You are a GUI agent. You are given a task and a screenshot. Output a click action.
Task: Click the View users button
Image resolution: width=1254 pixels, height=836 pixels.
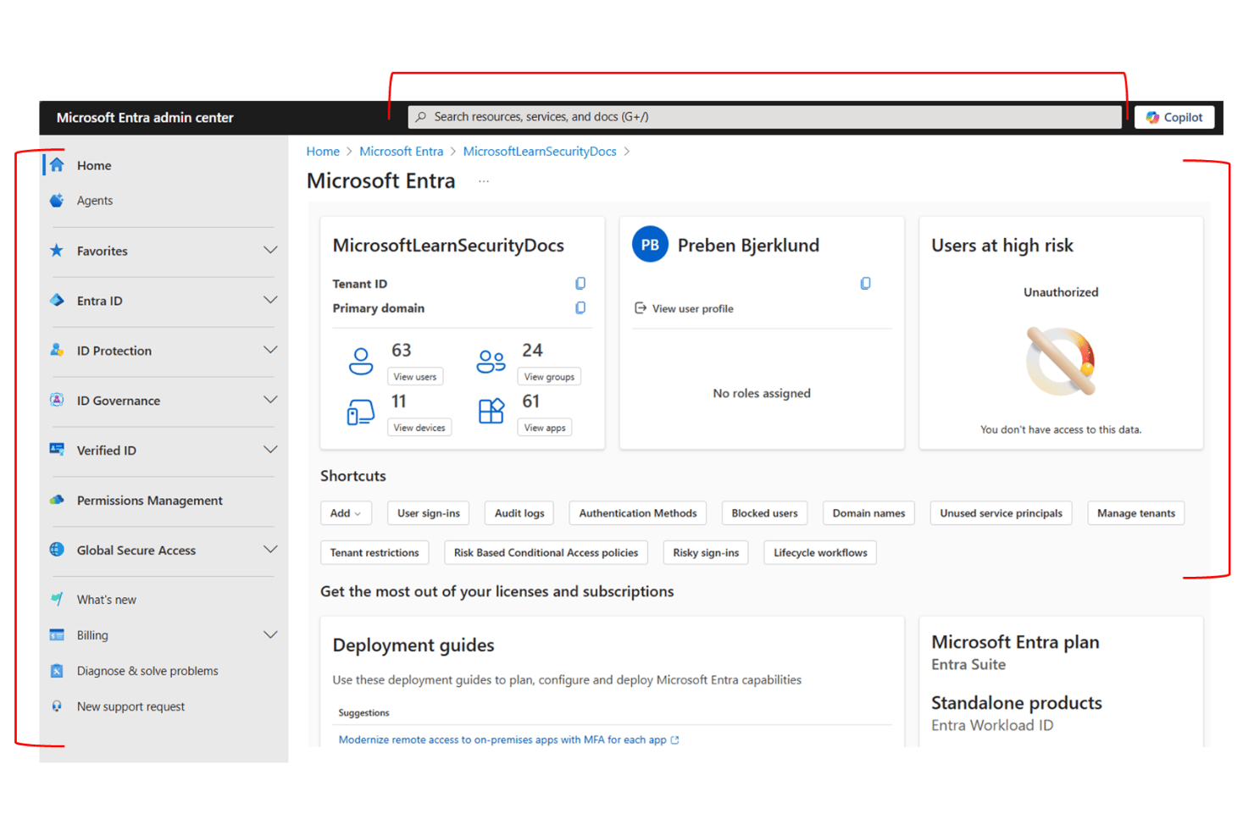point(415,377)
